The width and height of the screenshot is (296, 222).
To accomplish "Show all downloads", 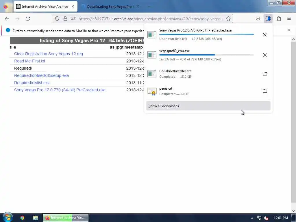I will [208, 106].
